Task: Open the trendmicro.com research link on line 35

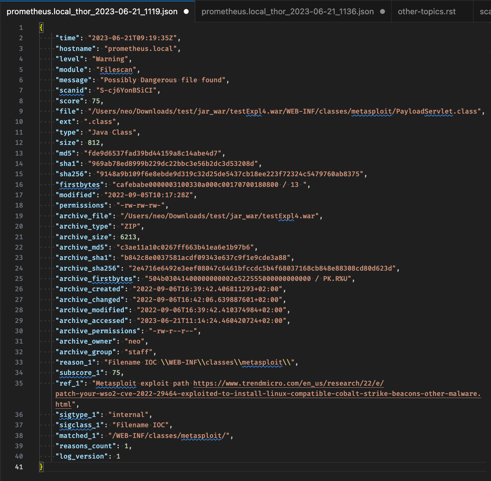Action: (x=288, y=383)
